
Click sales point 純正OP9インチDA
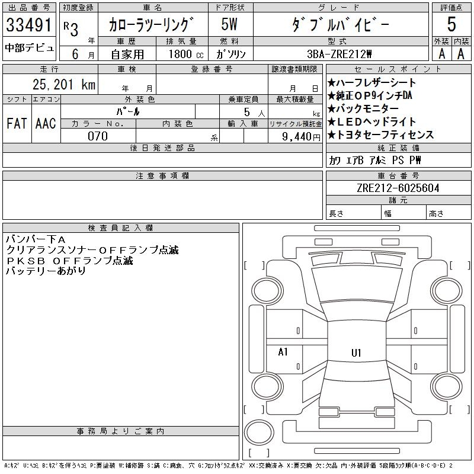[370, 95]
